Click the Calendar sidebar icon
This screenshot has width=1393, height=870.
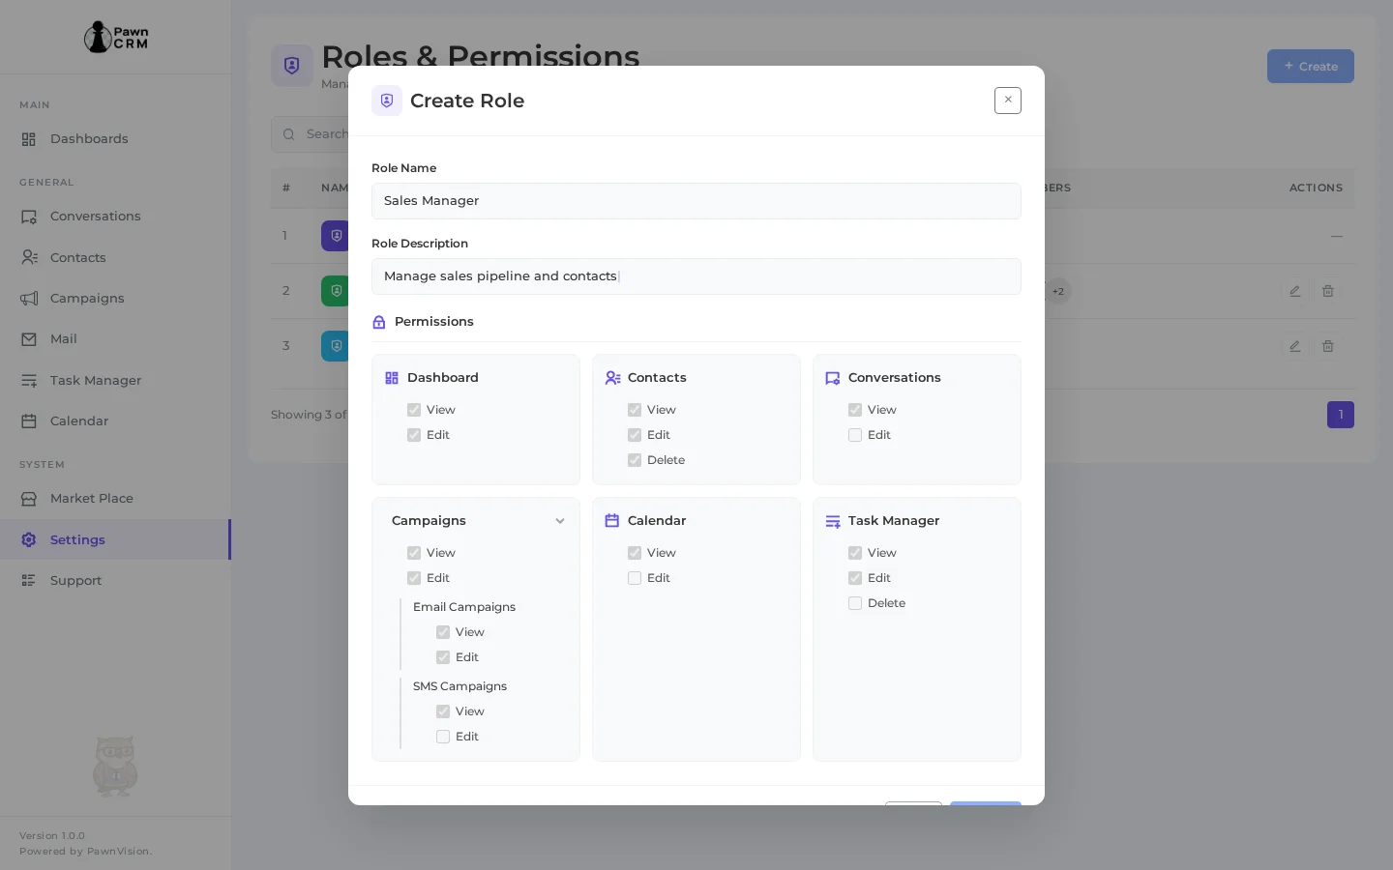click(x=27, y=421)
